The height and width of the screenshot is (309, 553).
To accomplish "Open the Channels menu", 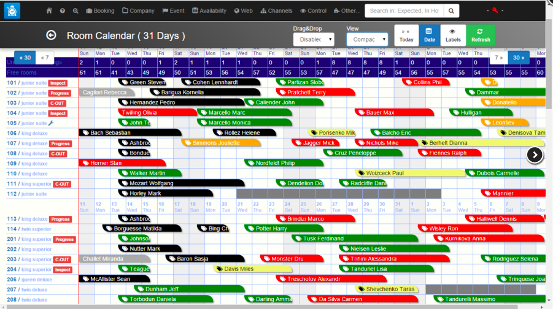I will click(x=276, y=11).
